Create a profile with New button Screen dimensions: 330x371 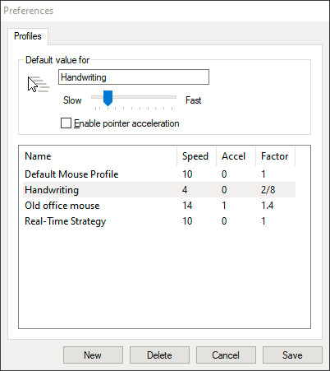93,355
